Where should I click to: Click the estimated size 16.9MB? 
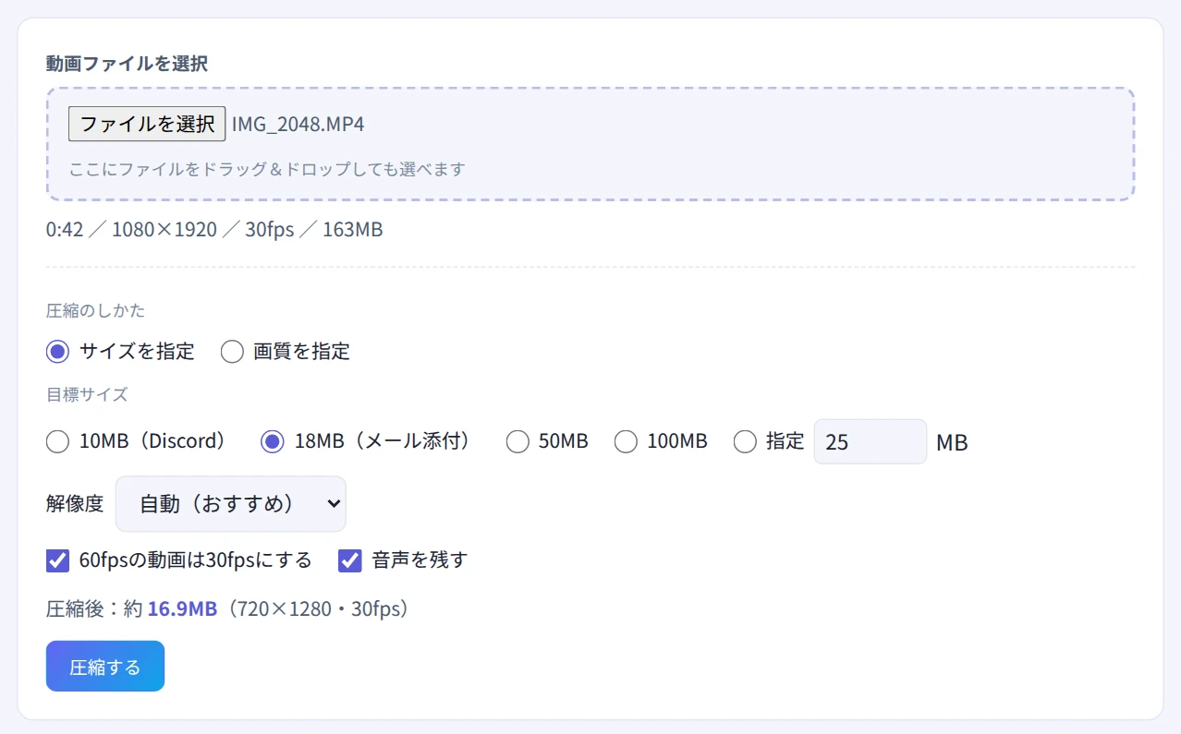tap(182, 608)
